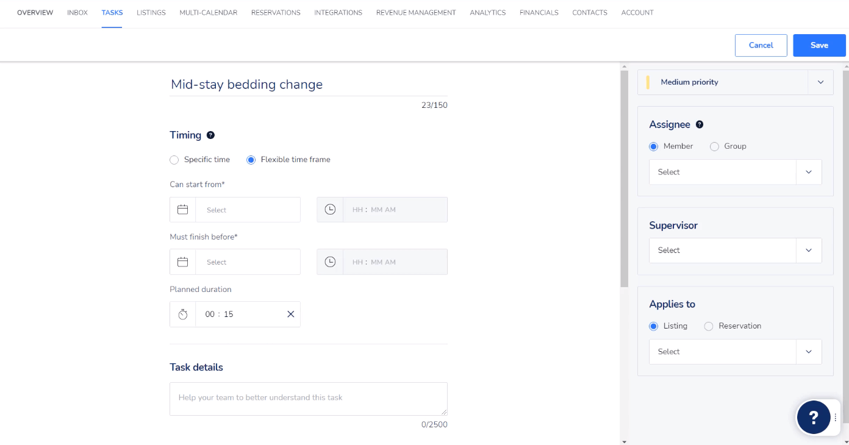Screen dimensions: 849x445
Task: Switch to the Multi-Calendar tab
Action: [x=208, y=12]
